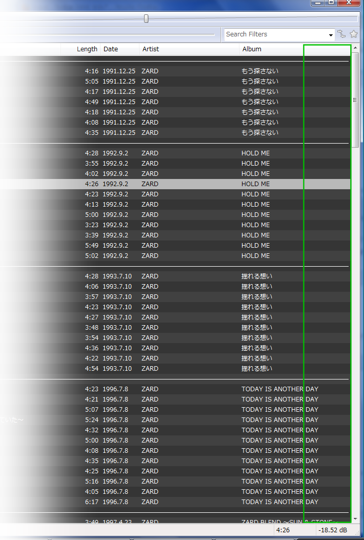Select the 4:32 track of TODAY IS ANOTHER DAY
The height and width of the screenshot is (540, 364).
(x=175, y=430)
